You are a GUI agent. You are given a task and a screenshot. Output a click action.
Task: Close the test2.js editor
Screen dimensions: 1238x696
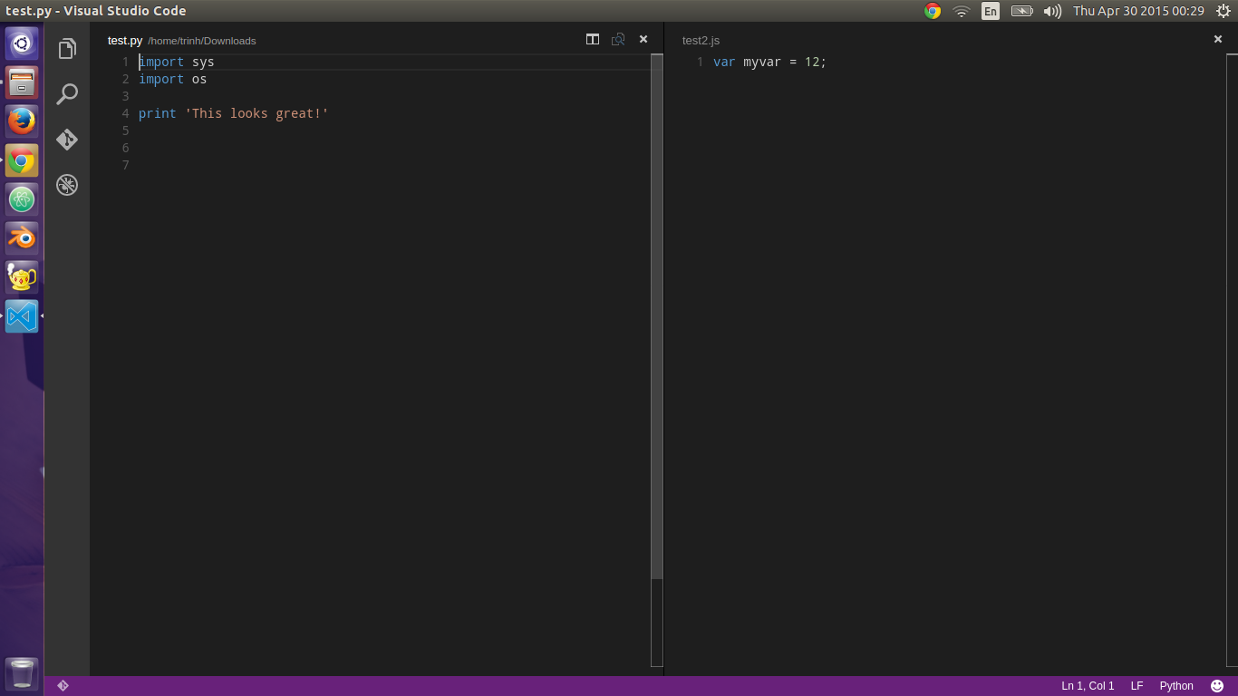pyautogui.click(x=1218, y=39)
